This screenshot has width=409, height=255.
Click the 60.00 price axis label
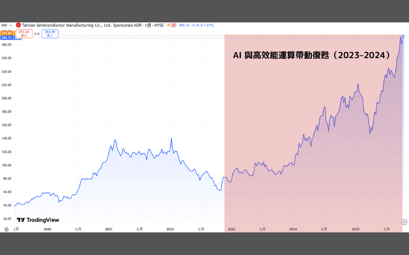7,192
